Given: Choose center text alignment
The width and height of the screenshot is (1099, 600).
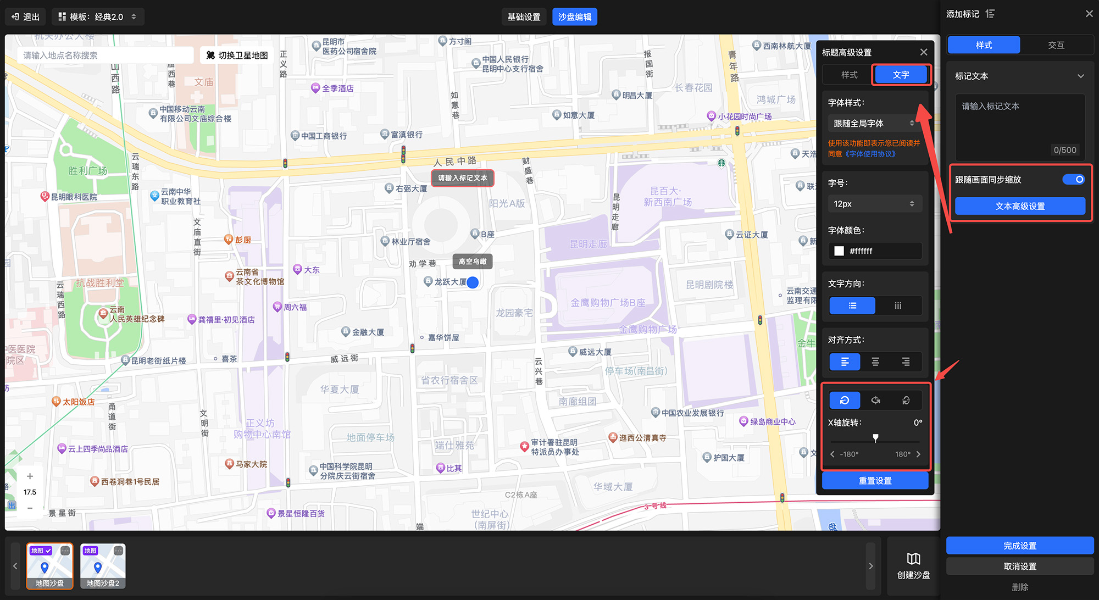Looking at the screenshot, I should click(875, 362).
